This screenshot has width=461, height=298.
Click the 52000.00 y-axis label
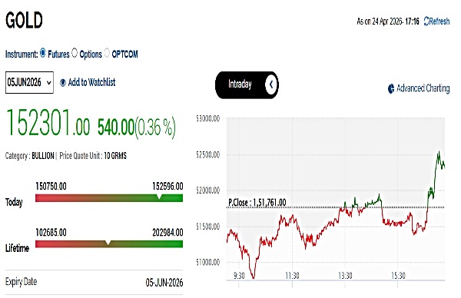[x=208, y=190]
